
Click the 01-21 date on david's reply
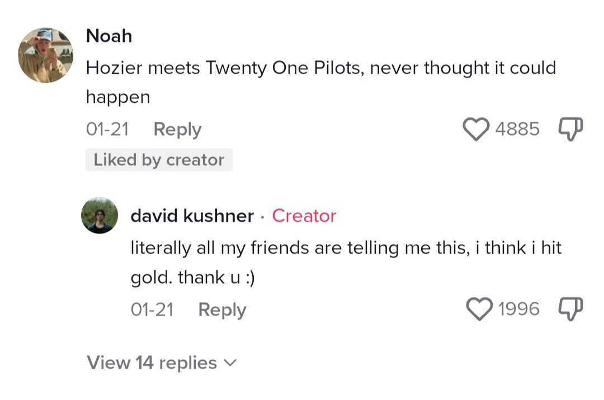click(152, 309)
